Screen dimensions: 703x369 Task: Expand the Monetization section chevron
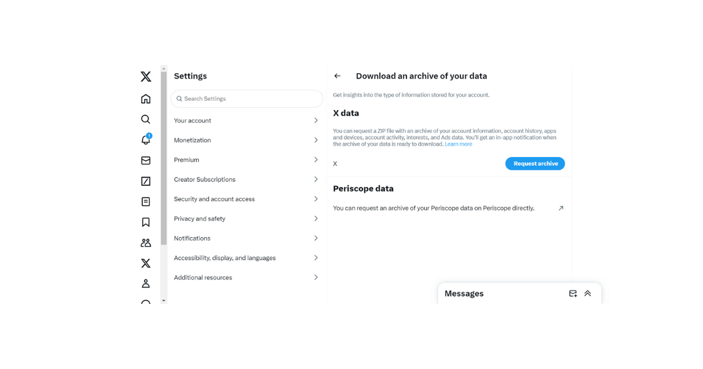point(316,140)
